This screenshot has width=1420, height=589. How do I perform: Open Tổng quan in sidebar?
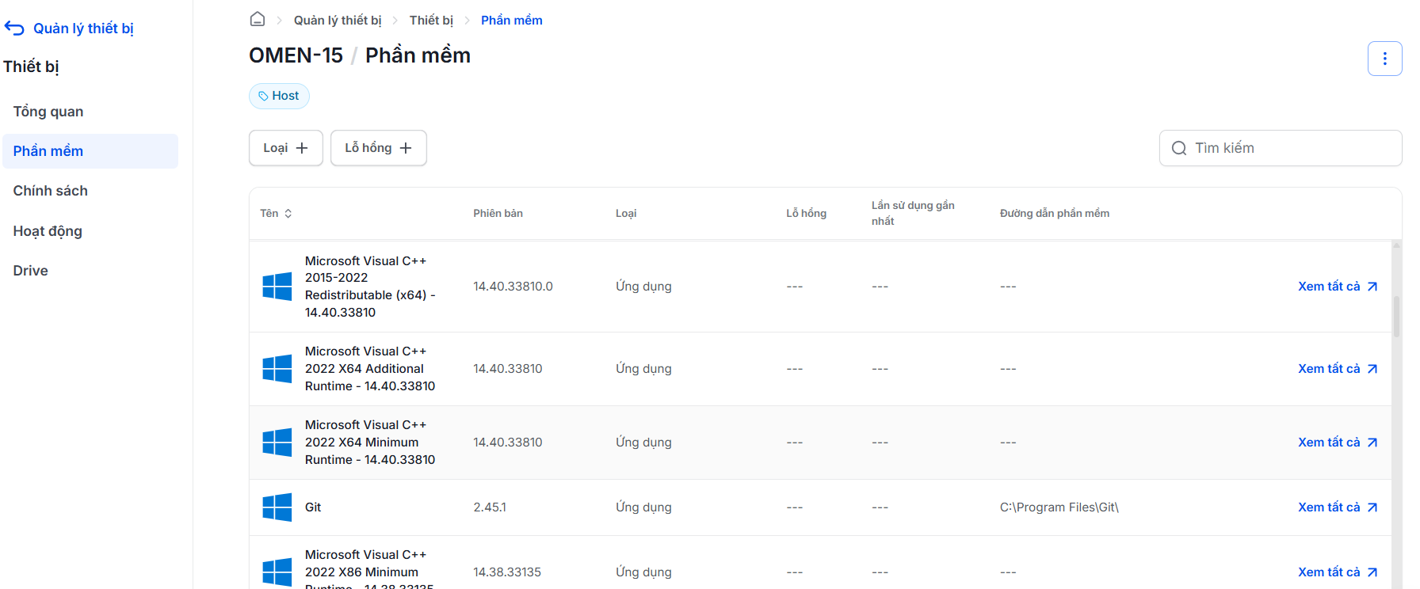[x=90, y=112]
